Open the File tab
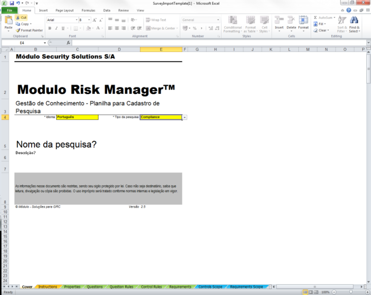The width and height of the screenshot is (371, 295). click(9, 10)
